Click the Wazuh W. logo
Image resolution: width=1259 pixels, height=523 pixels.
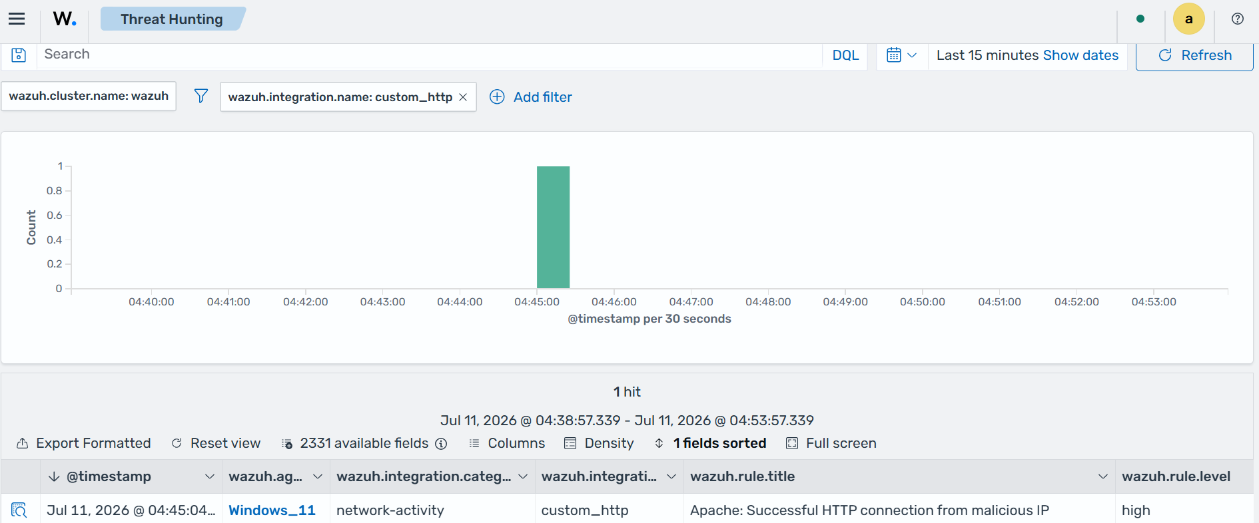click(65, 19)
